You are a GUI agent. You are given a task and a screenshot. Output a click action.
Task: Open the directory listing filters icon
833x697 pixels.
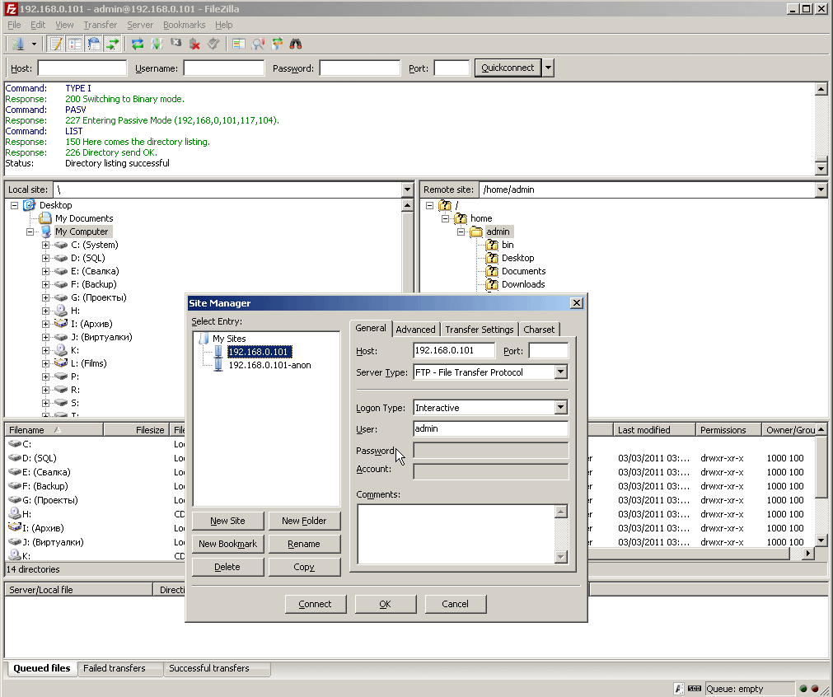[x=239, y=44]
